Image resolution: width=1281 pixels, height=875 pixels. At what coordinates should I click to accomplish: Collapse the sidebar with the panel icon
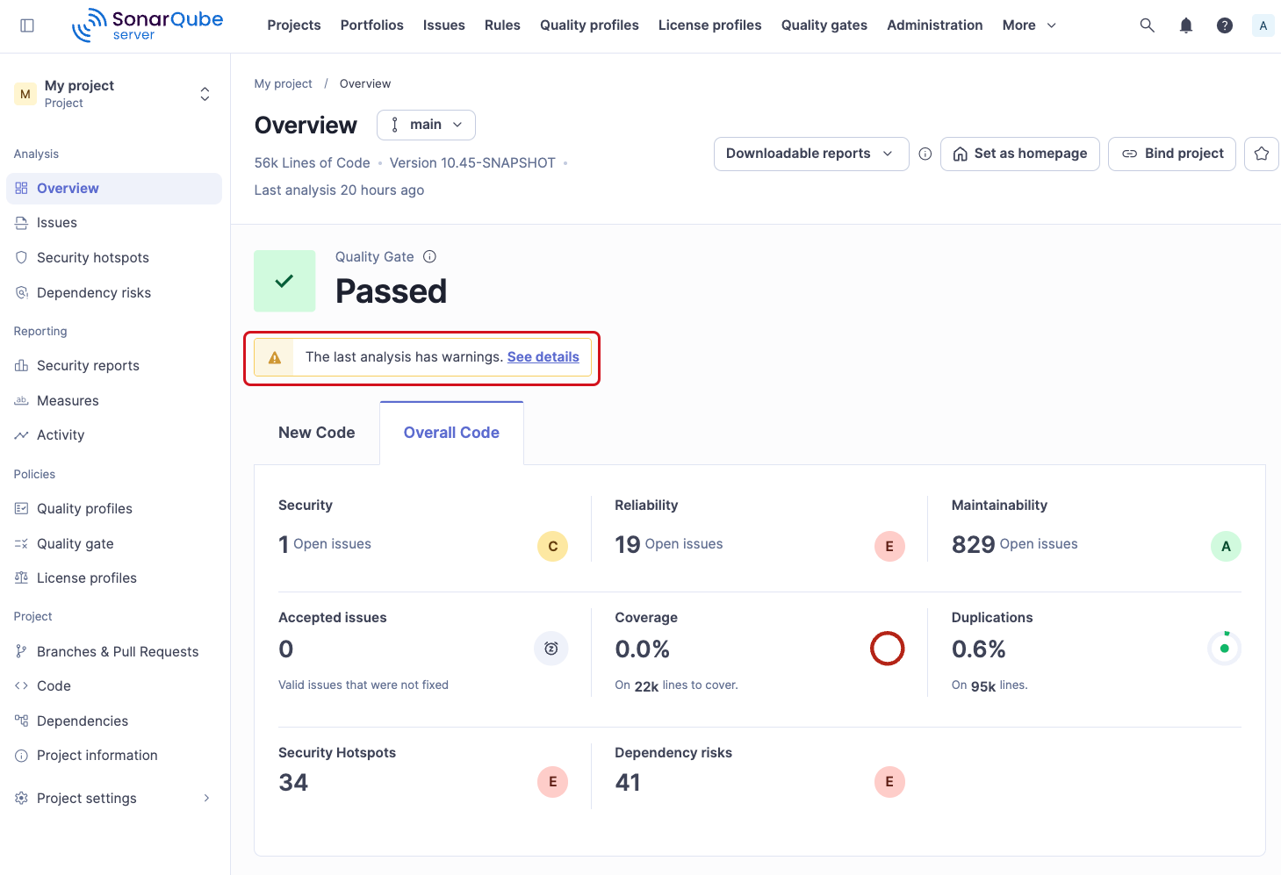pos(27,25)
